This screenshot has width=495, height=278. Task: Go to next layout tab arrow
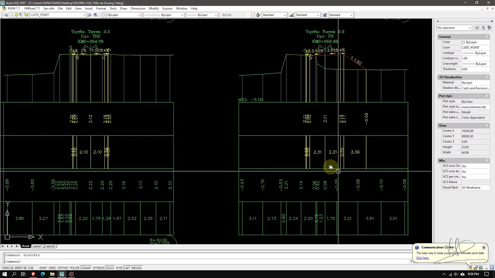[12, 246]
